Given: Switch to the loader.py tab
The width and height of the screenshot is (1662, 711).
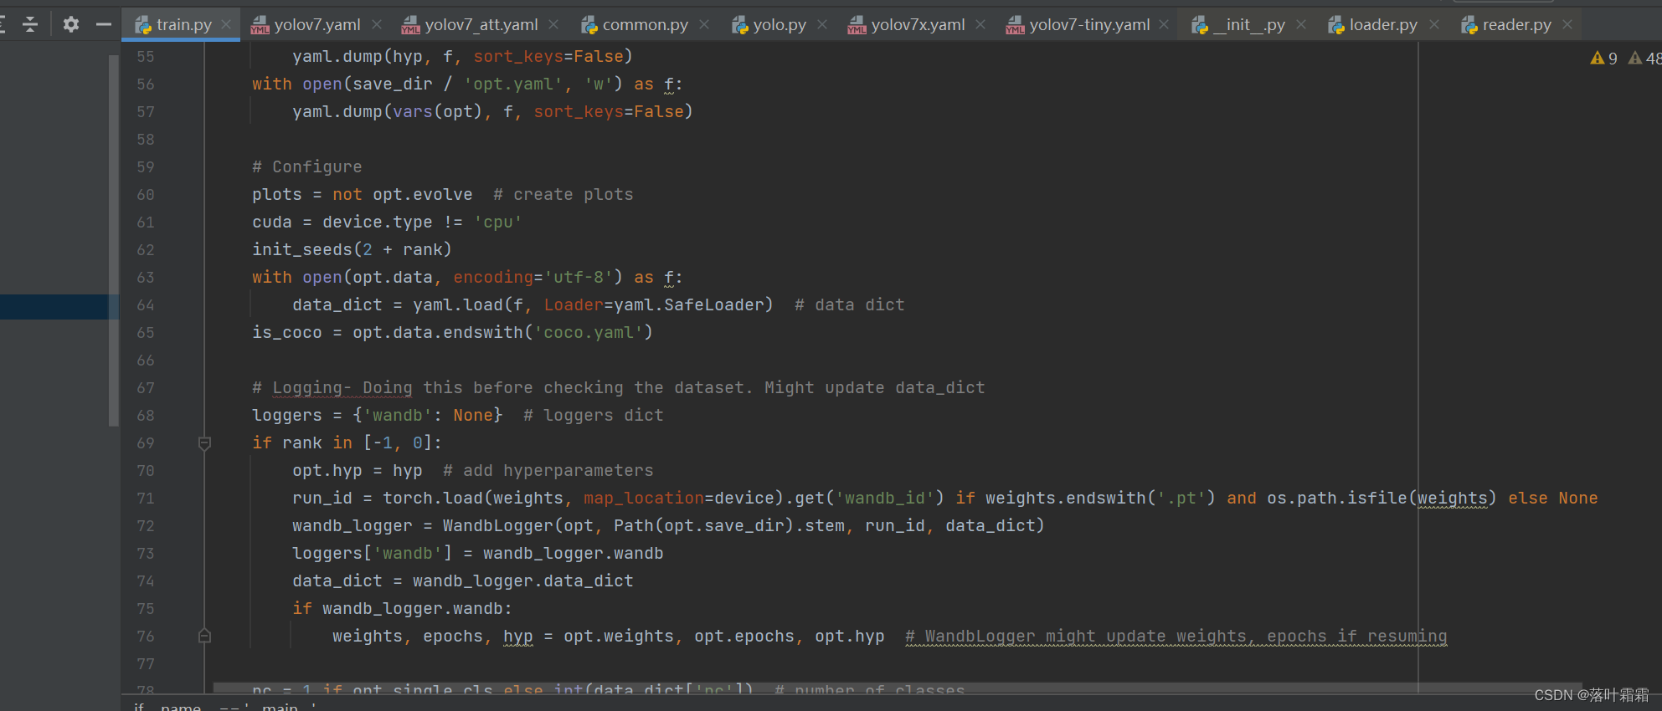Looking at the screenshot, I should click(x=1383, y=25).
